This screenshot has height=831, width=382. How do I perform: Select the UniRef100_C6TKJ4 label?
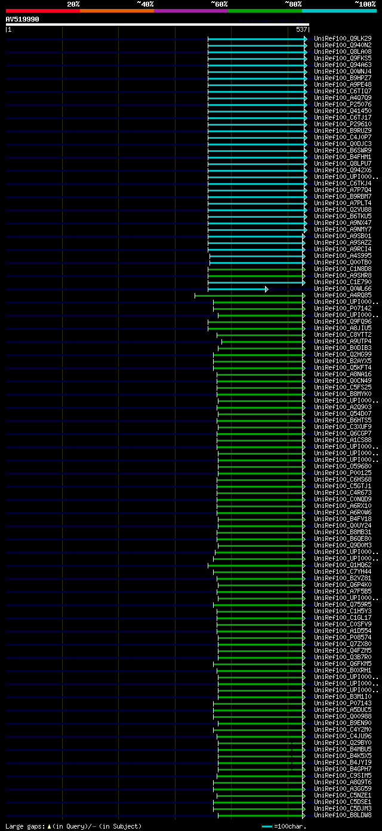click(343, 183)
